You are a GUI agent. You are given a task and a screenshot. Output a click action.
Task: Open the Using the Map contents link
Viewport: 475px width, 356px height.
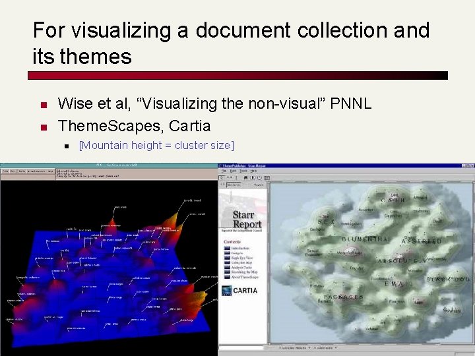click(241, 262)
